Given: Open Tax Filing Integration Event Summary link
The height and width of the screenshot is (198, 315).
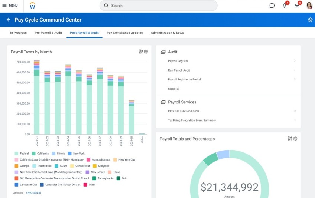Looking at the screenshot, I should point(192,121).
